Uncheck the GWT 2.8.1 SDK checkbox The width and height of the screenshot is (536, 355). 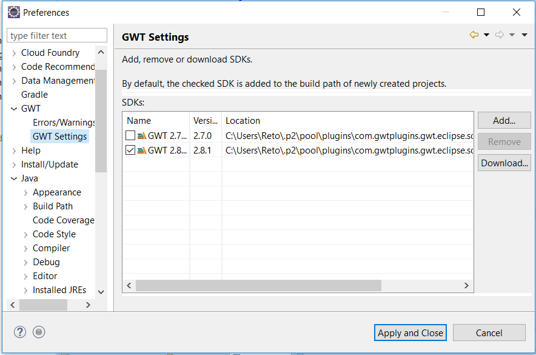point(130,150)
